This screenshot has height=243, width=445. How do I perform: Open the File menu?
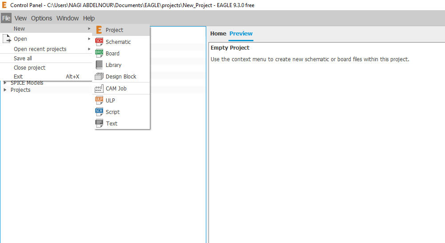tap(6, 18)
